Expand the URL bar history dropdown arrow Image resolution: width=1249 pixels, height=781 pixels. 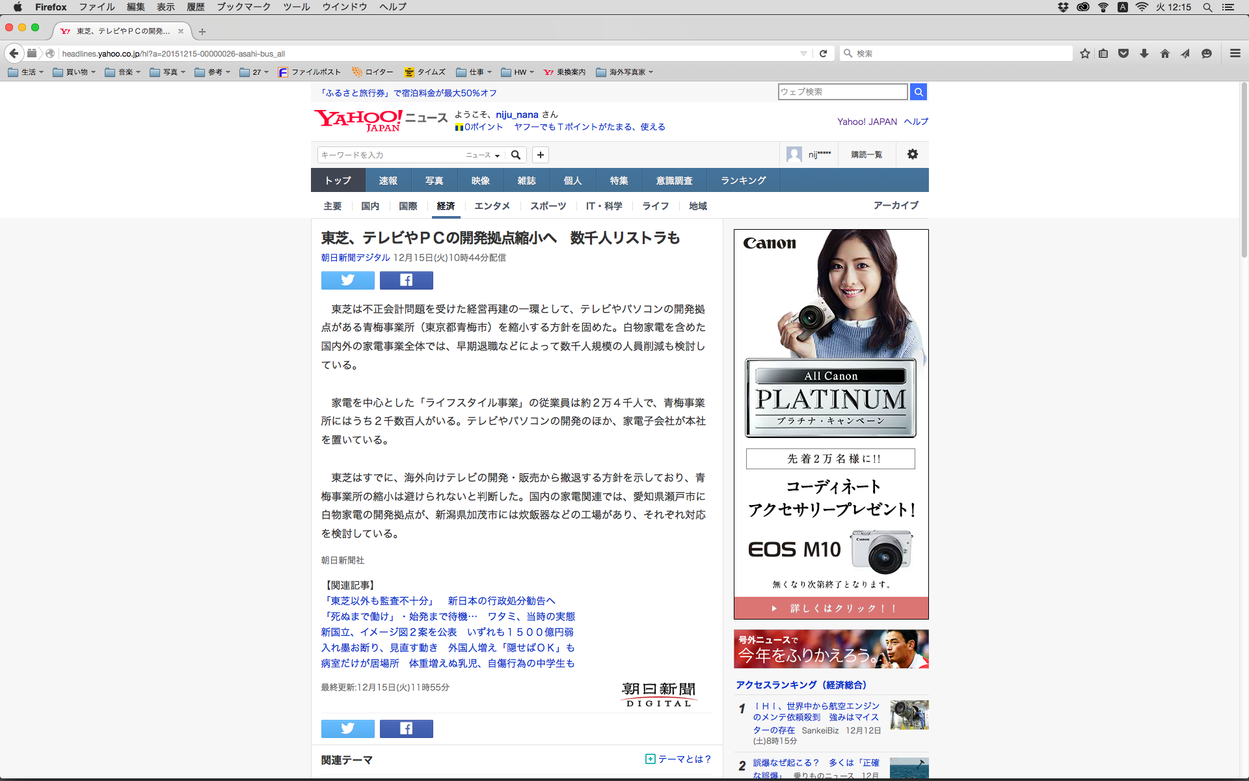point(803,53)
